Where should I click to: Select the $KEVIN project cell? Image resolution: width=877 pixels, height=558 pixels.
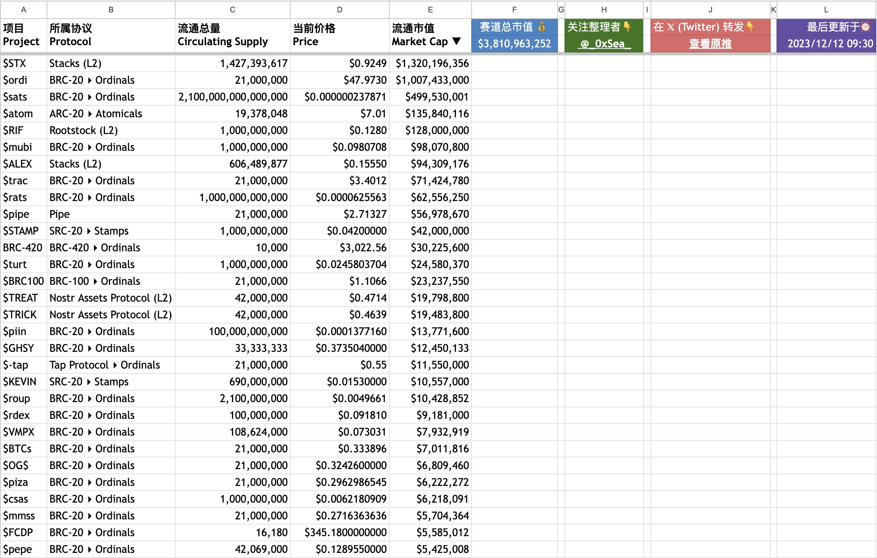(24, 382)
